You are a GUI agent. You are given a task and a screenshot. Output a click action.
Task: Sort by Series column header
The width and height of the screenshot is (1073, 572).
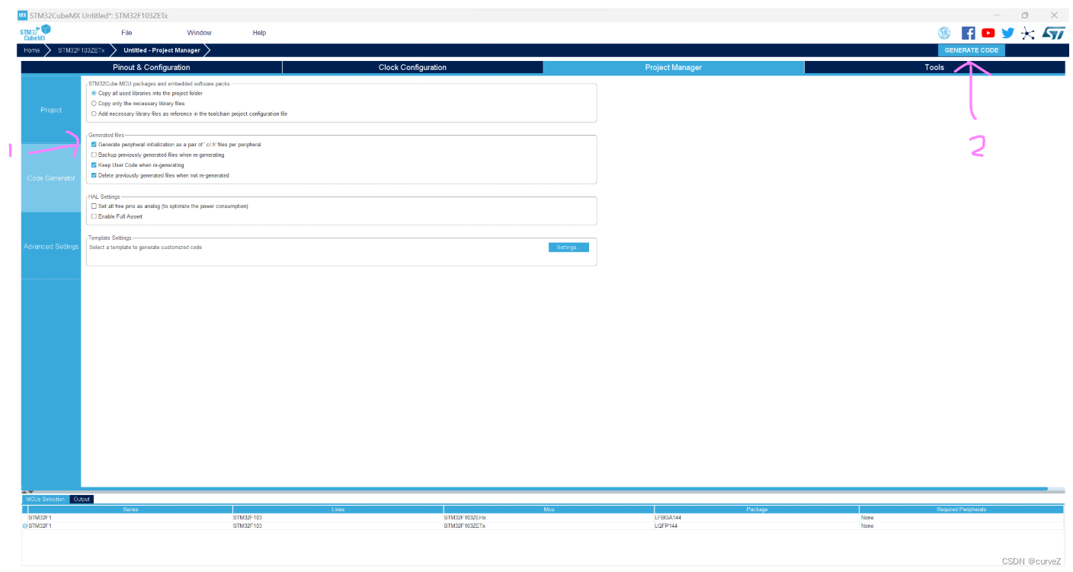click(x=130, y=509)
